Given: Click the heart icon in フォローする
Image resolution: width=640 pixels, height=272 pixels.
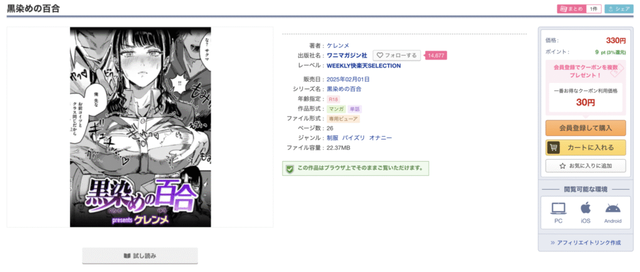Looking at the screenshot, I should (379, 56).
